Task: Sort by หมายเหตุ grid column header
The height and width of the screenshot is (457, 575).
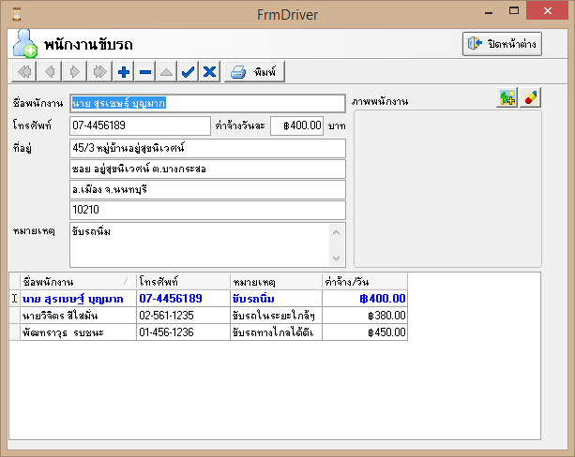Action: 276,282
